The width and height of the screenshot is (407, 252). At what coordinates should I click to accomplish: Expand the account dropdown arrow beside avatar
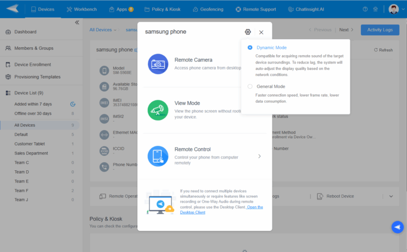(x=403, y=9)
